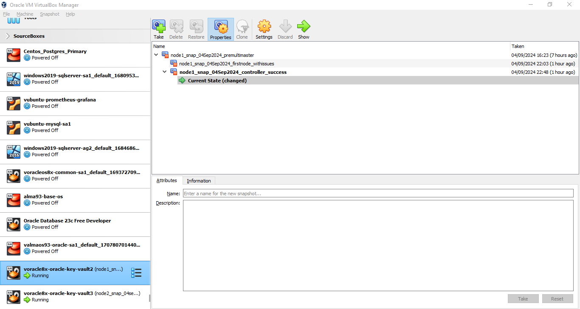Click the Powered Off status of alma93-base-os
Image resolution: width=580 pixels, height=309 pixels.
pos(45,203)
